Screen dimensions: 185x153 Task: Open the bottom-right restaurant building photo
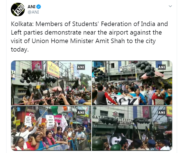[x=132, y=128]
